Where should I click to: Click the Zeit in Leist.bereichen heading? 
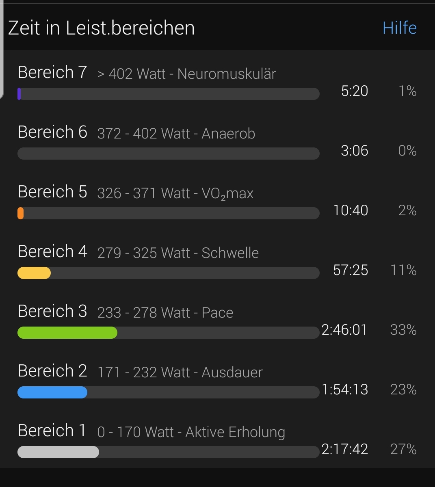(101, 28)
